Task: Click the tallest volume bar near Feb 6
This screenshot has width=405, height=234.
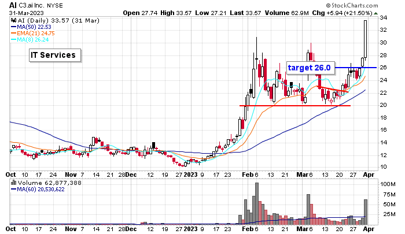Action: (x=256, y=203)
